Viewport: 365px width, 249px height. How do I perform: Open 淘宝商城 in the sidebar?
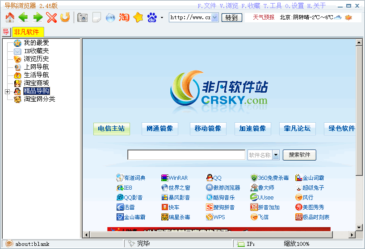[x=36, y=83]
